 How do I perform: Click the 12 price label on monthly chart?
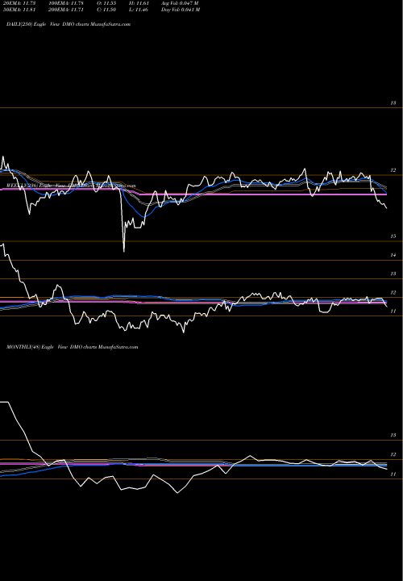(x=393, y=454)
